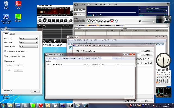Open the Windows Start menu

tap(3, 106)
